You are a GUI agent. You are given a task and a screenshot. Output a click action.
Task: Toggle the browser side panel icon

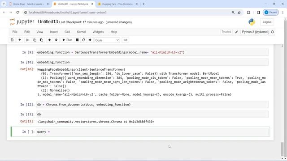coord(258,13)
